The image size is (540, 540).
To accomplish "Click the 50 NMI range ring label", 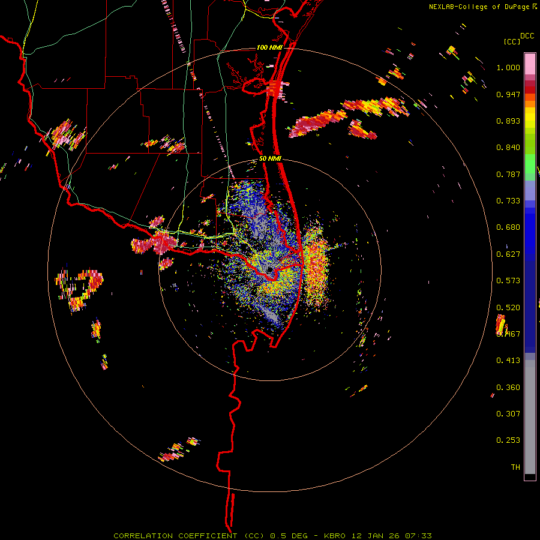I will coord(270,159).
